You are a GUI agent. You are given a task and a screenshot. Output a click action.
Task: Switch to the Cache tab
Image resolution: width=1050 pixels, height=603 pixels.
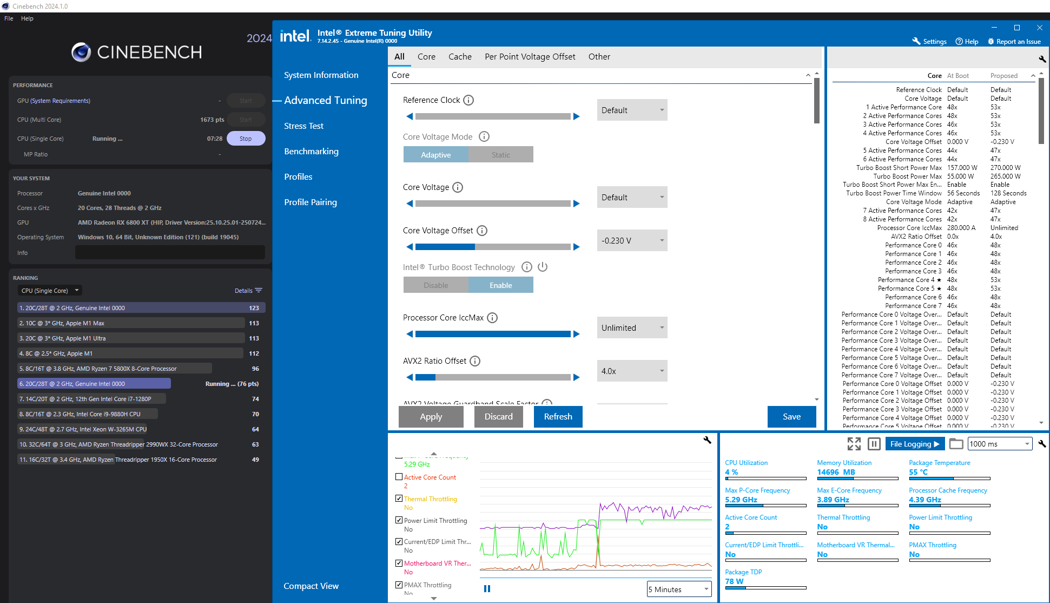(x=460, y=57)
